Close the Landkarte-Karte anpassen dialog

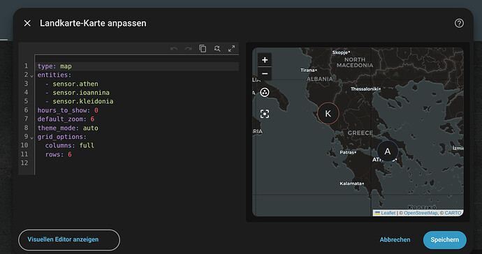(x=27, y=23)
